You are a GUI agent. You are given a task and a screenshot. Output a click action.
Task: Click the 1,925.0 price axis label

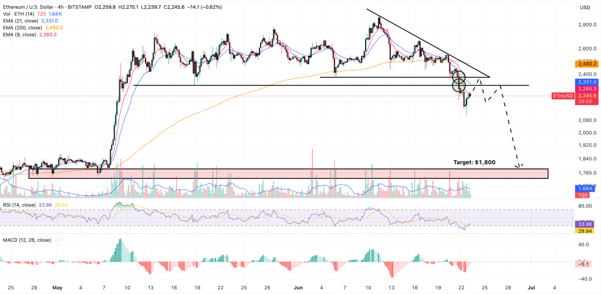click(x=586, y=146)
